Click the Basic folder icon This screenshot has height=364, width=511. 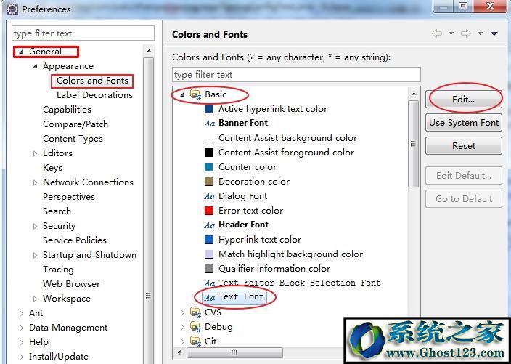click(x=195, y=94)
